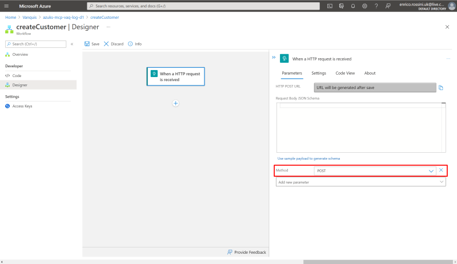Image resolution: width=457 pixels, height=264 pixels.
Task: Show notifications bell
Action: pyautogui.click(x=353, y=6)
